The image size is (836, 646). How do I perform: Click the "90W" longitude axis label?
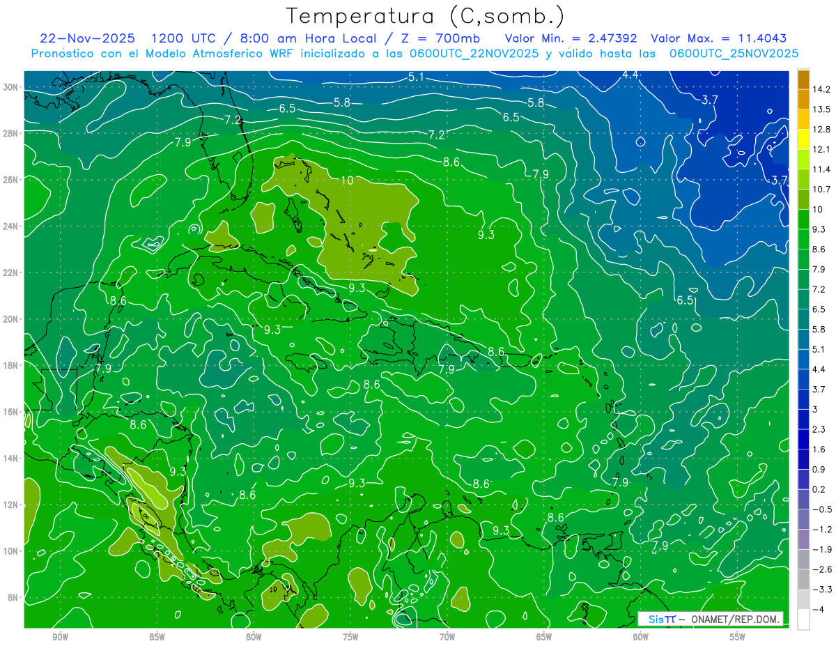(61, 637)
